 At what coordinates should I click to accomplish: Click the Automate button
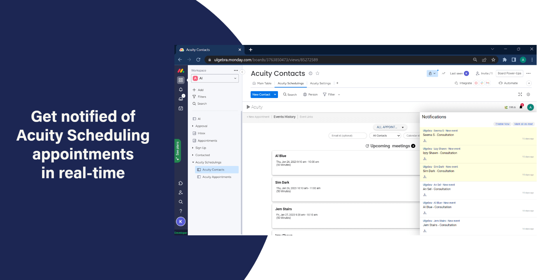point(508,83)
